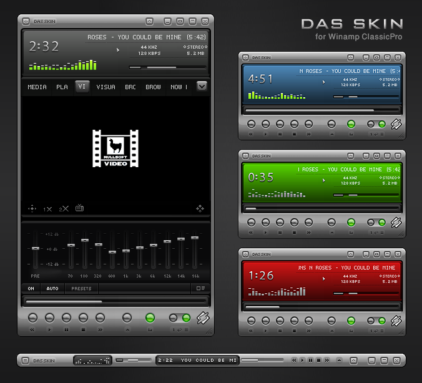
Task: Click the BROW tab label
Action: coord(153,87)
